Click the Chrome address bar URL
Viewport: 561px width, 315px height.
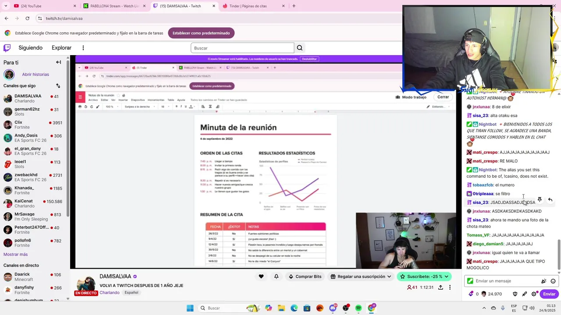[x=64, y=18]
